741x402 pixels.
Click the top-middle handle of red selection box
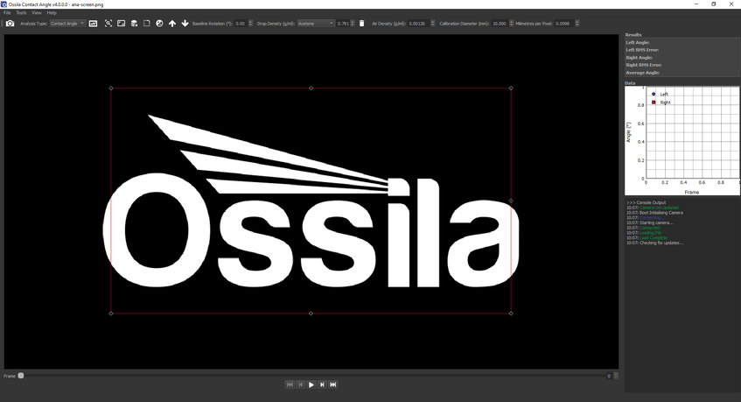click(x=311, y=88)
